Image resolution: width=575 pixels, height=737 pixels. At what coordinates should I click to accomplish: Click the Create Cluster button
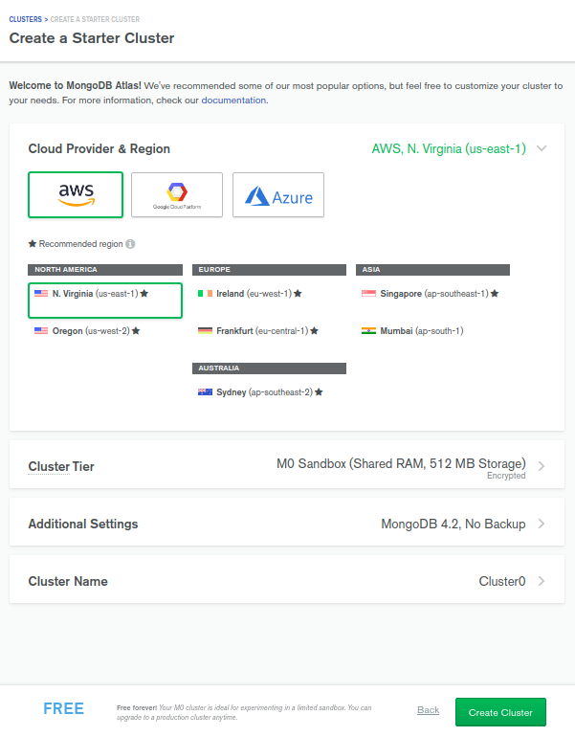[x=500, y=712]
